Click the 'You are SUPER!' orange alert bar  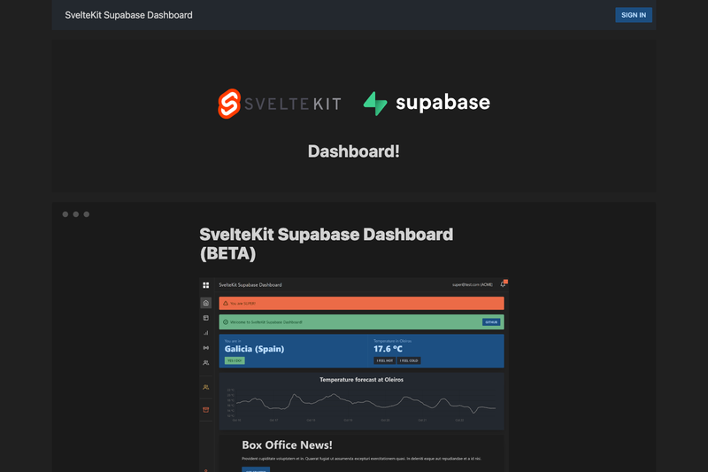pyautogui.click(x=361, y=303)
